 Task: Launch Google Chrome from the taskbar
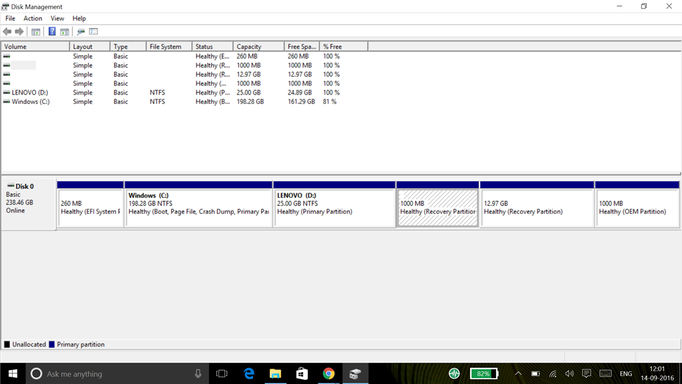[x=328, y=373]
